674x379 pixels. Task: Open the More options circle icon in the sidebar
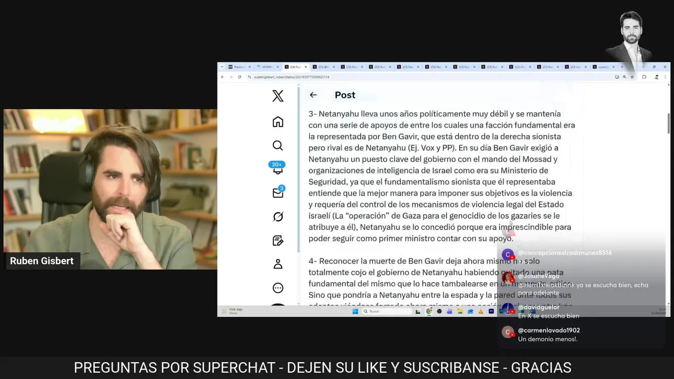278,288
